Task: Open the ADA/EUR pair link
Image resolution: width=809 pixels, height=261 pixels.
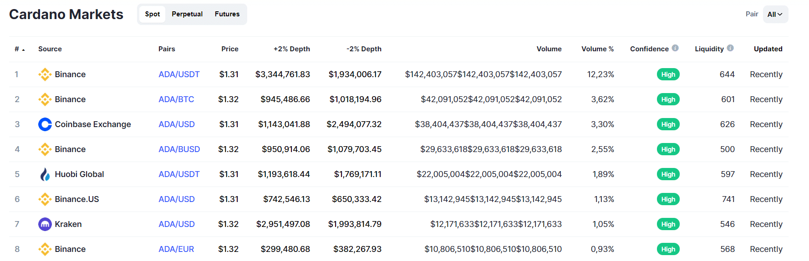Action: coord(176,249)
